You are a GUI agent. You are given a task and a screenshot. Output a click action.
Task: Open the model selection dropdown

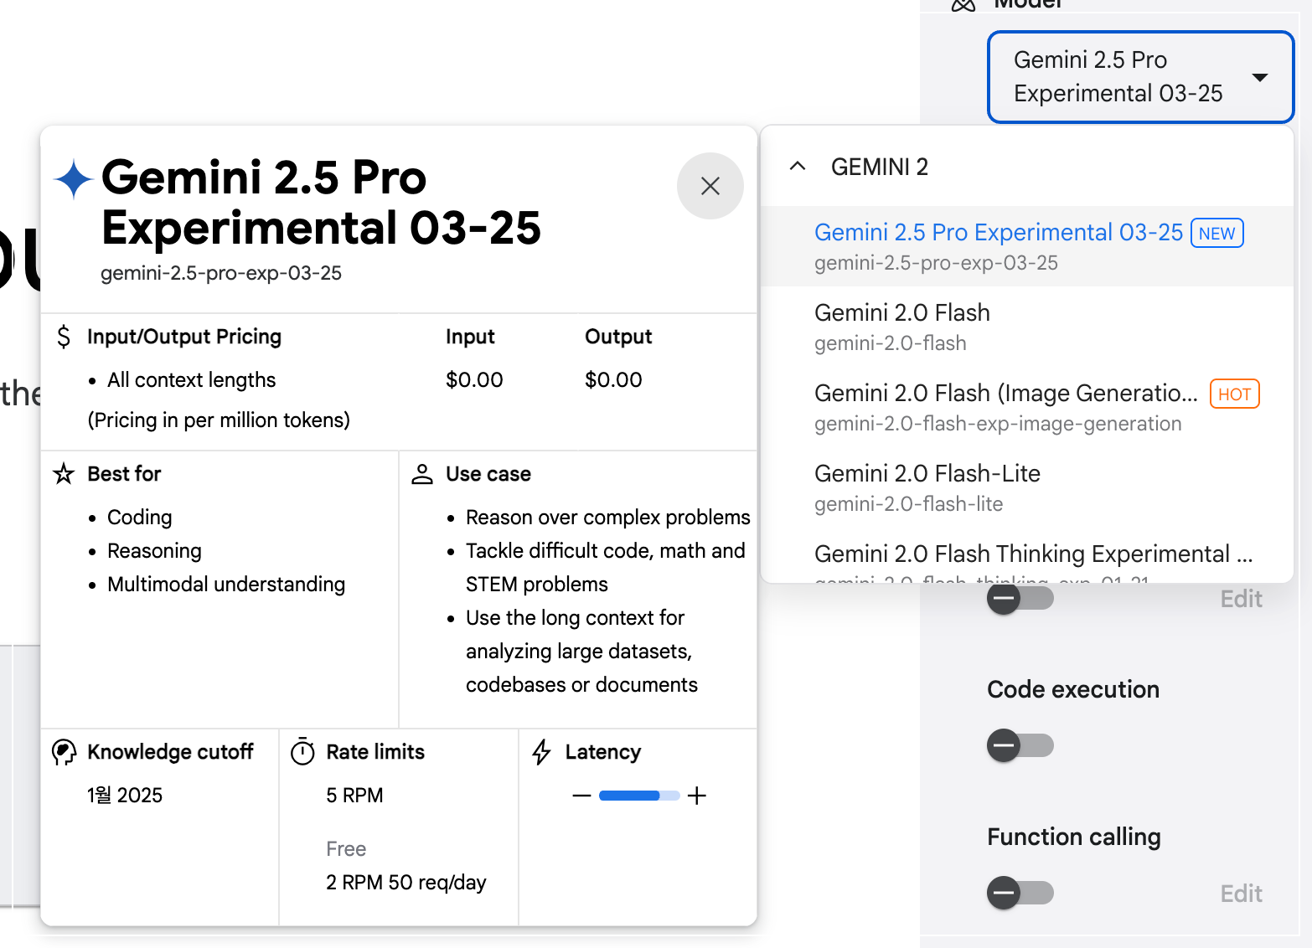point(1140,76)
